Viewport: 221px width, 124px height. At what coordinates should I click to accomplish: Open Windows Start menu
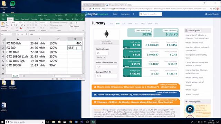point(2,122)
